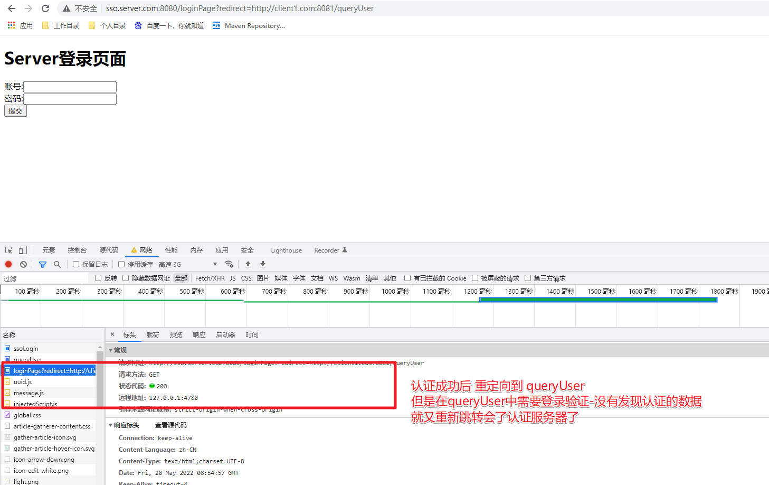Viewport: 769px width, 485px height.
Task: Switch to the 源代码 DevTools tab
Action: pos(109,250)
